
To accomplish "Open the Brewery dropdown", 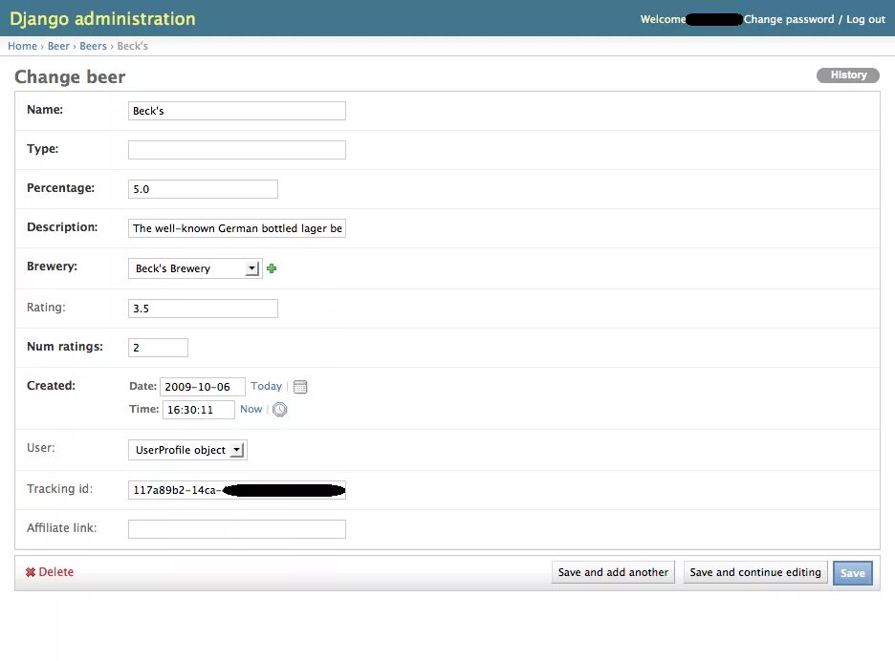I will (195, 268).
